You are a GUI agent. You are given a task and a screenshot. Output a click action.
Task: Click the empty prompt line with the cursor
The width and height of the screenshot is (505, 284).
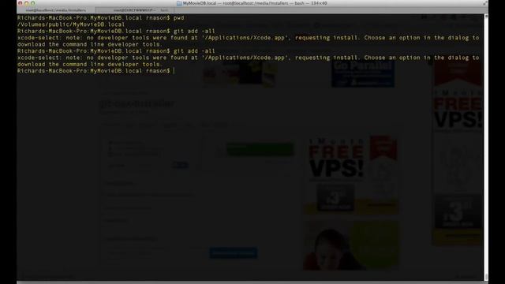96,71
